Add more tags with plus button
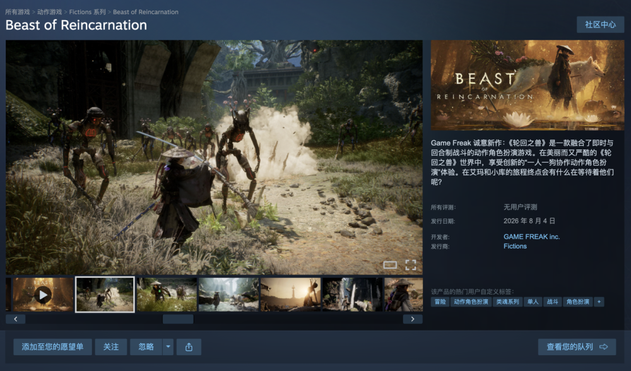This screenshot has width=631, height=371. click(x=599, y=302)
